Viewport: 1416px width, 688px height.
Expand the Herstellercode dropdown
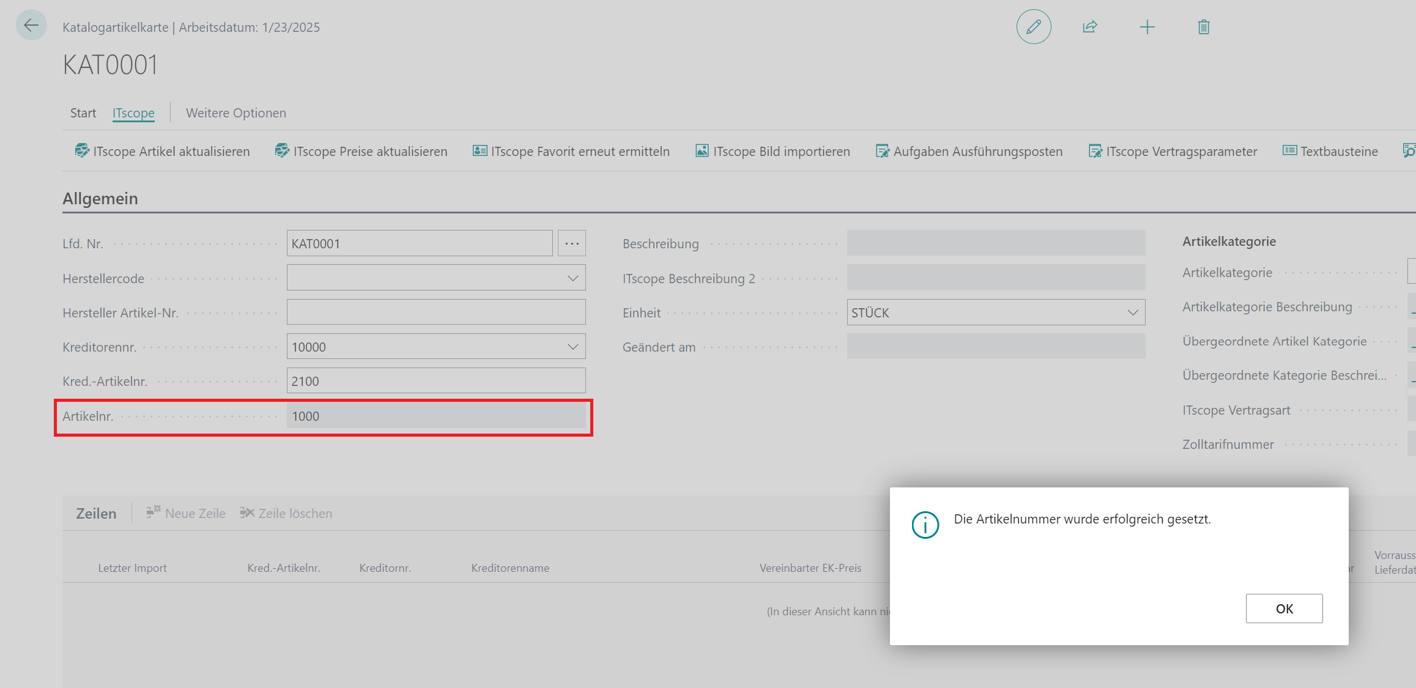click(x=573, y=278)
